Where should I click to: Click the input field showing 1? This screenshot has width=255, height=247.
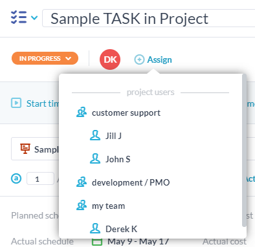40,178
